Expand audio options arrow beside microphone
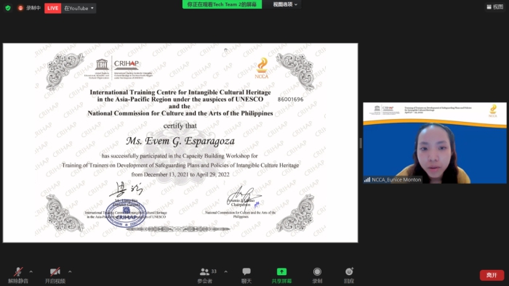Image resolution: width=509 pixels, height=286 pixels. [31, 271]
